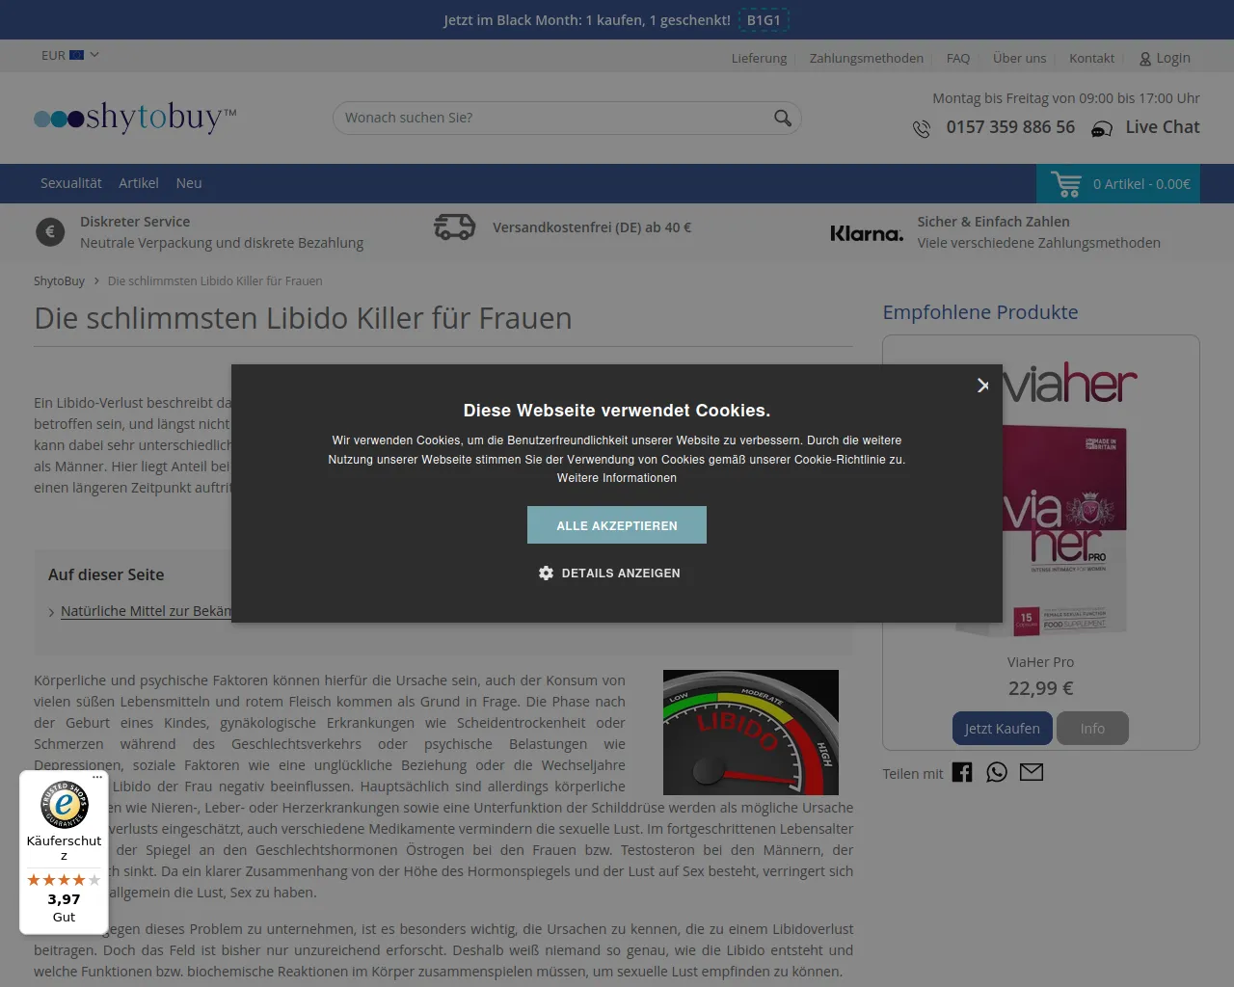Screen dimensions: 1234x987
Task: Click the Trusted Shops star rating
Action: (x=64, y=880)
